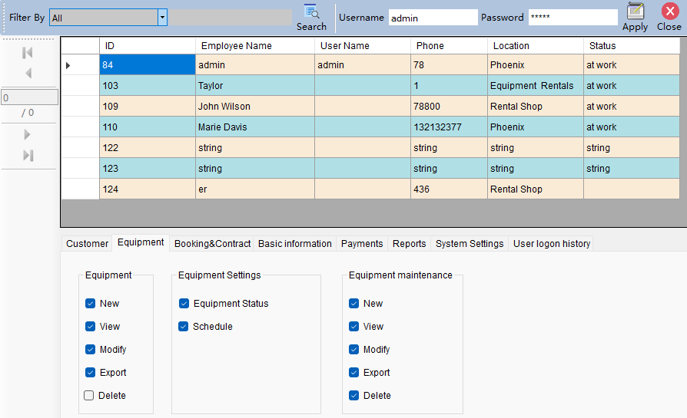Go to next record arrow
Screen dimensions: 687x418
[28, 135]
